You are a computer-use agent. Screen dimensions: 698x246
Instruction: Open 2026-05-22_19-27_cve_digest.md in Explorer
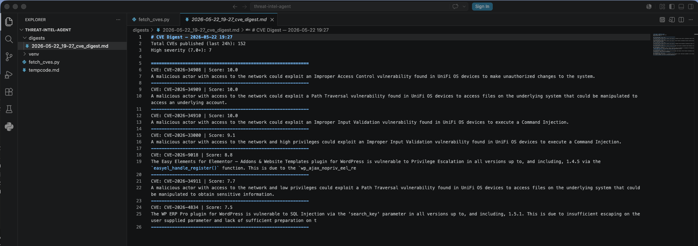coord(73,46)
